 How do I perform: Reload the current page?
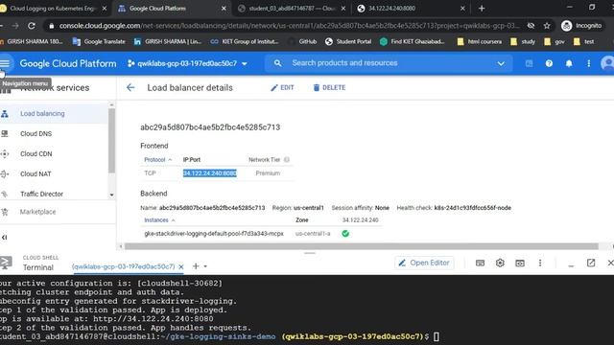32,26
